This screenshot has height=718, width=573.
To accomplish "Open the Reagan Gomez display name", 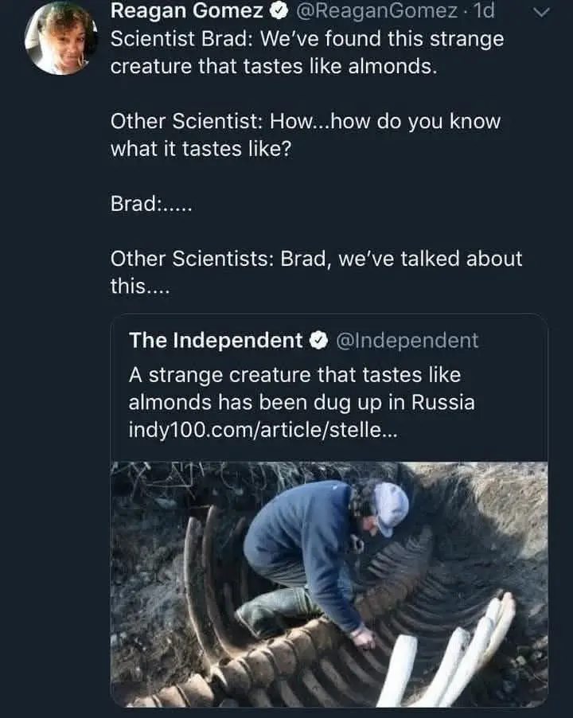I will [188, 11].
